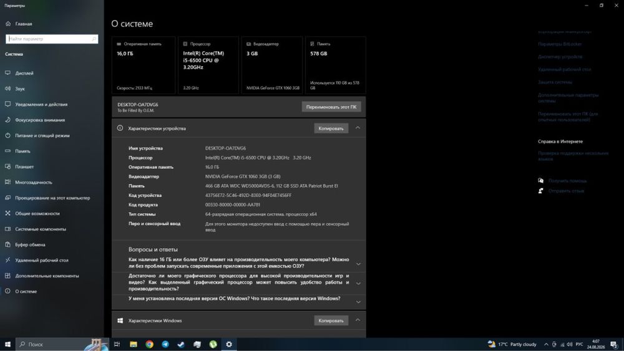Screen dimensions: 624x351
Task: Click Отправить отзыв link
Action: point(566,191)
